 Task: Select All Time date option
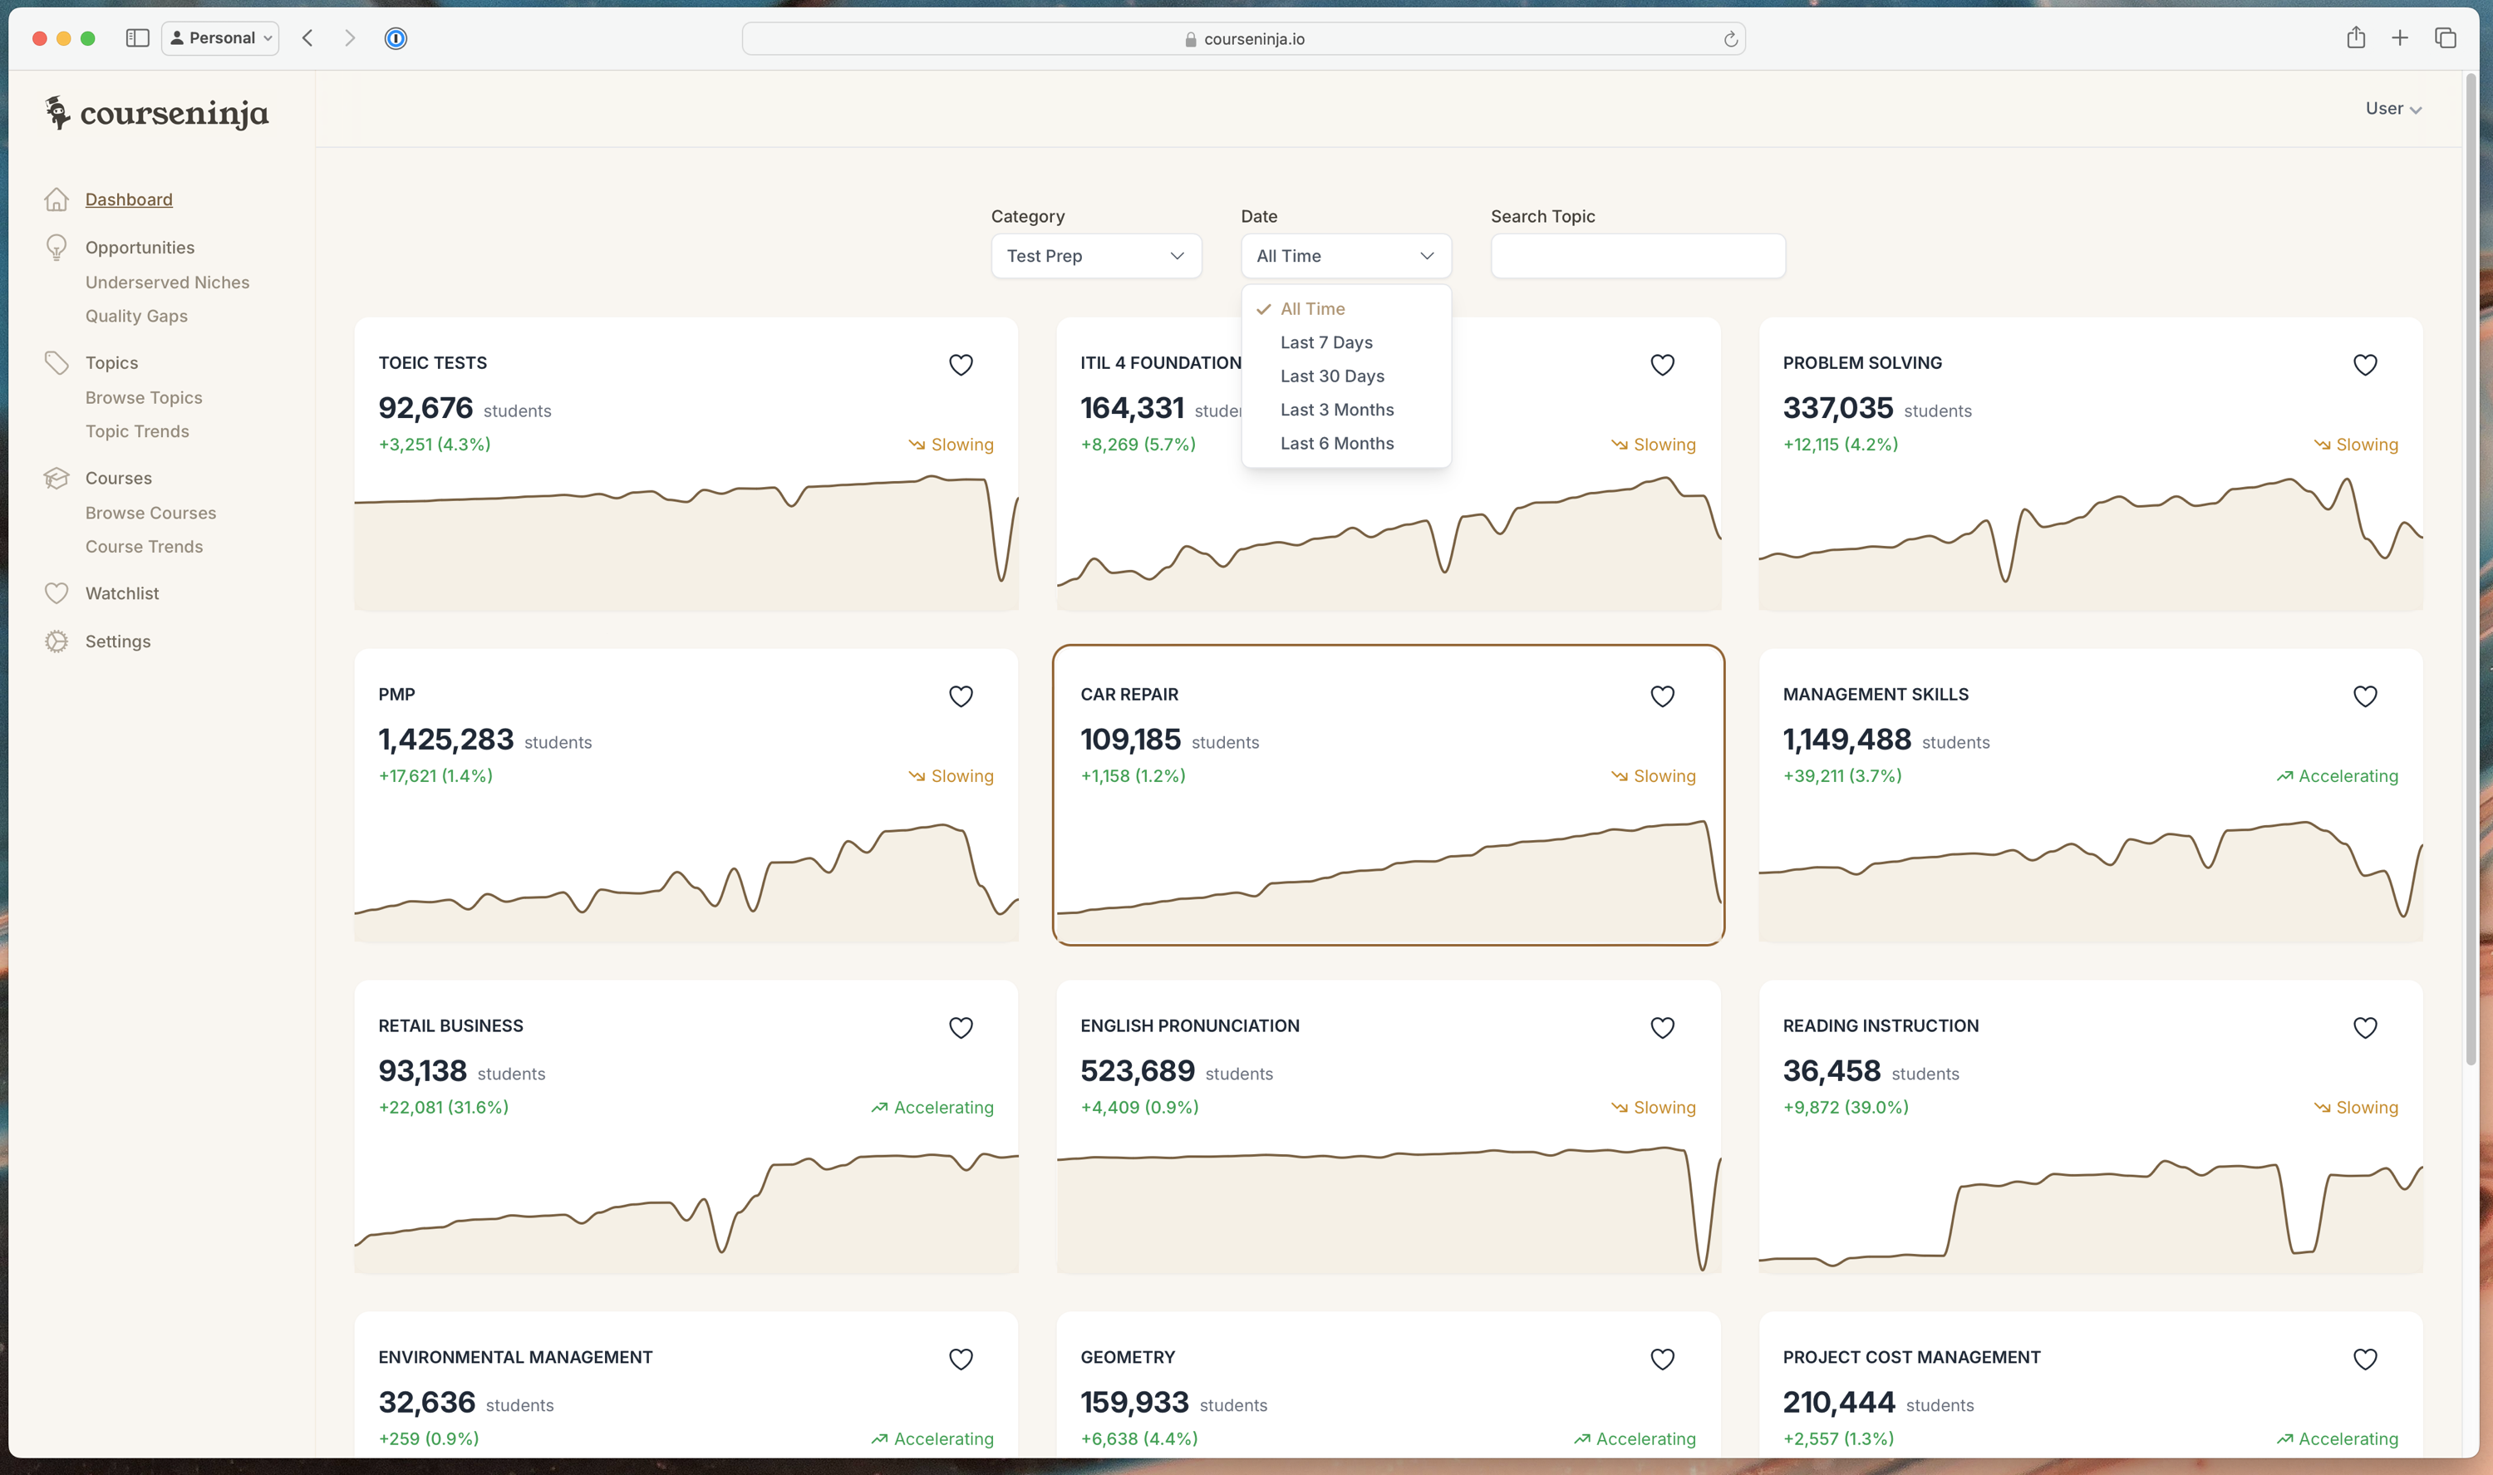[x=1345, y=309]
